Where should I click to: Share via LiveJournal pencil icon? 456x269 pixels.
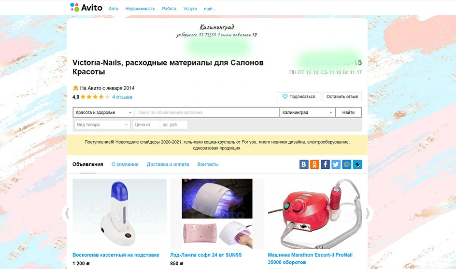click(x=357, y=164)
